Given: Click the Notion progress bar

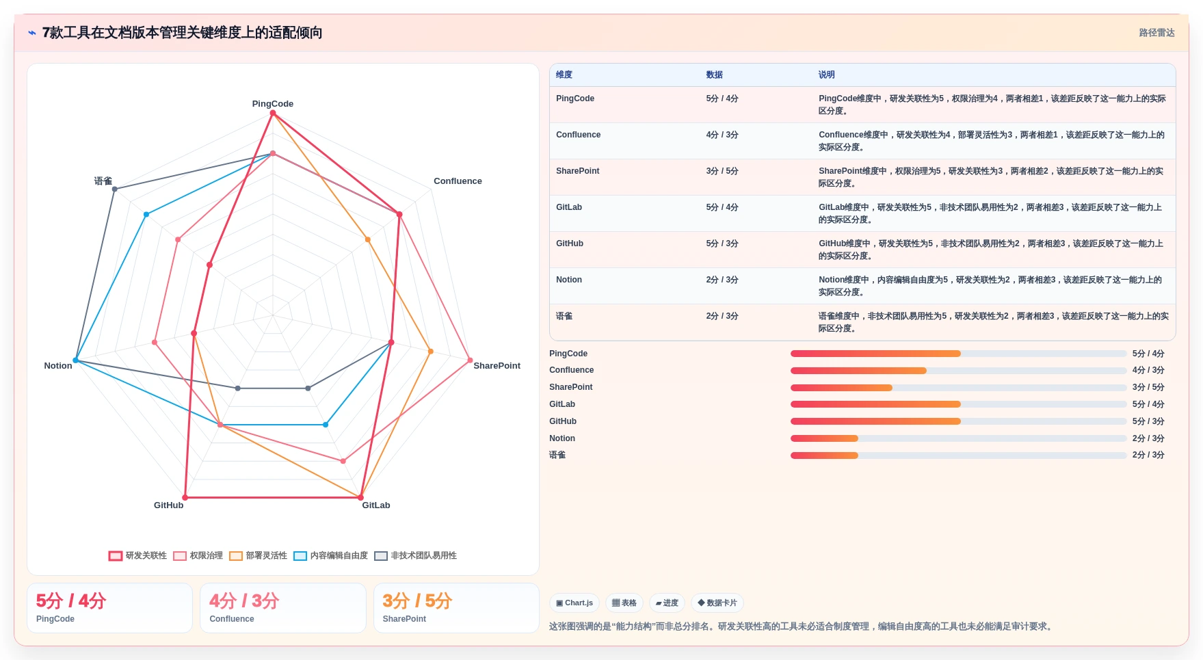Looking at the screenshot, I should pyautogui.click(x=958, y=438).
